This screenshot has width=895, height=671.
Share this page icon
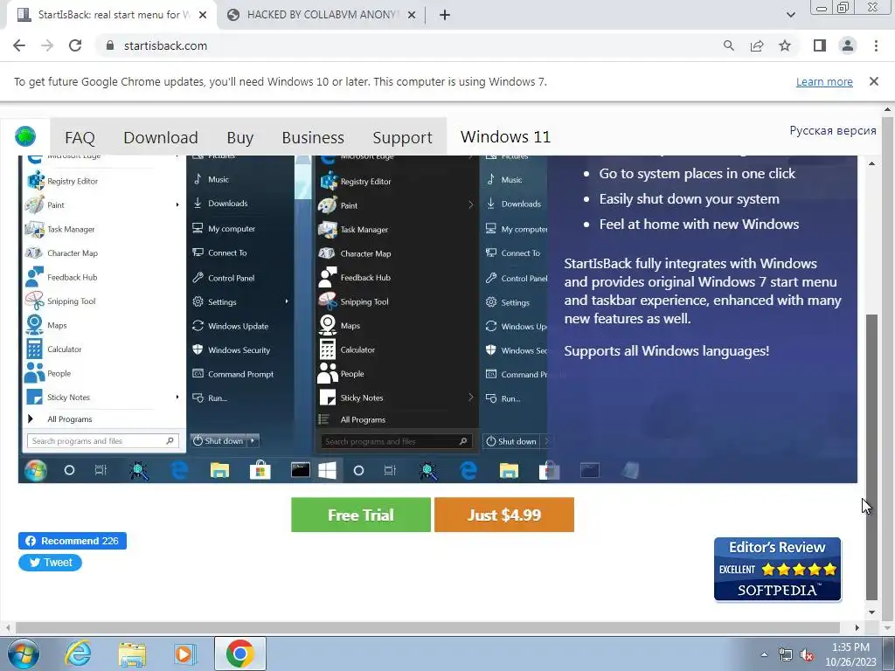click(x=757, y=45)
